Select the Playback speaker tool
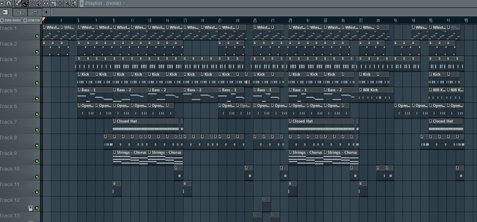Screen dimensions: 477x222 [x=74, y=3]
